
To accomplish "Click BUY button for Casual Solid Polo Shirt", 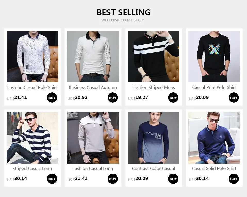I will (234, 179).
